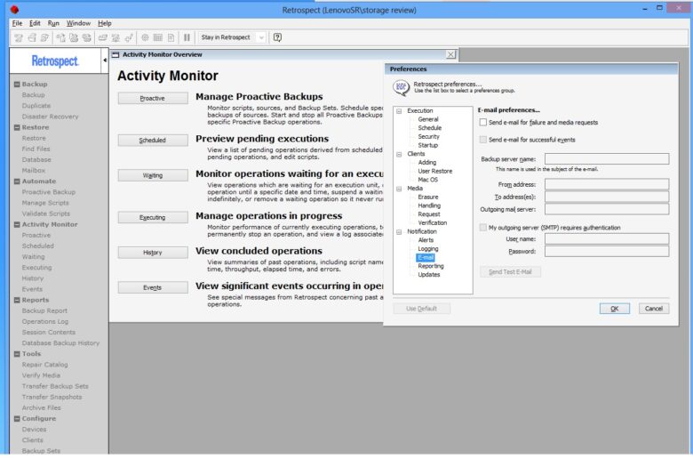Toggle Send e-mail for successful events

[x=483, y=140]
